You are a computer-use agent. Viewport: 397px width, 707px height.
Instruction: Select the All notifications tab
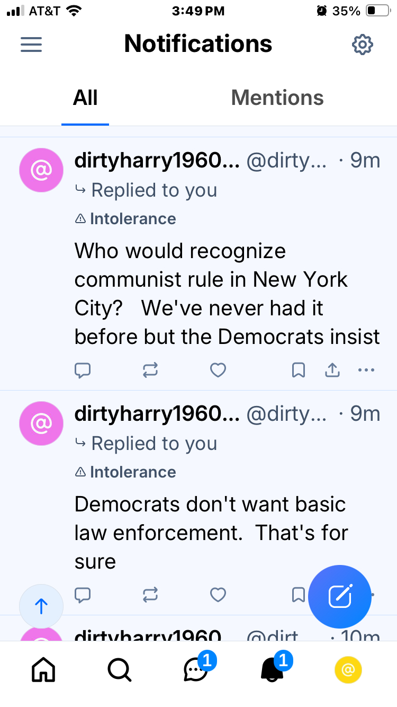[85, 98]
